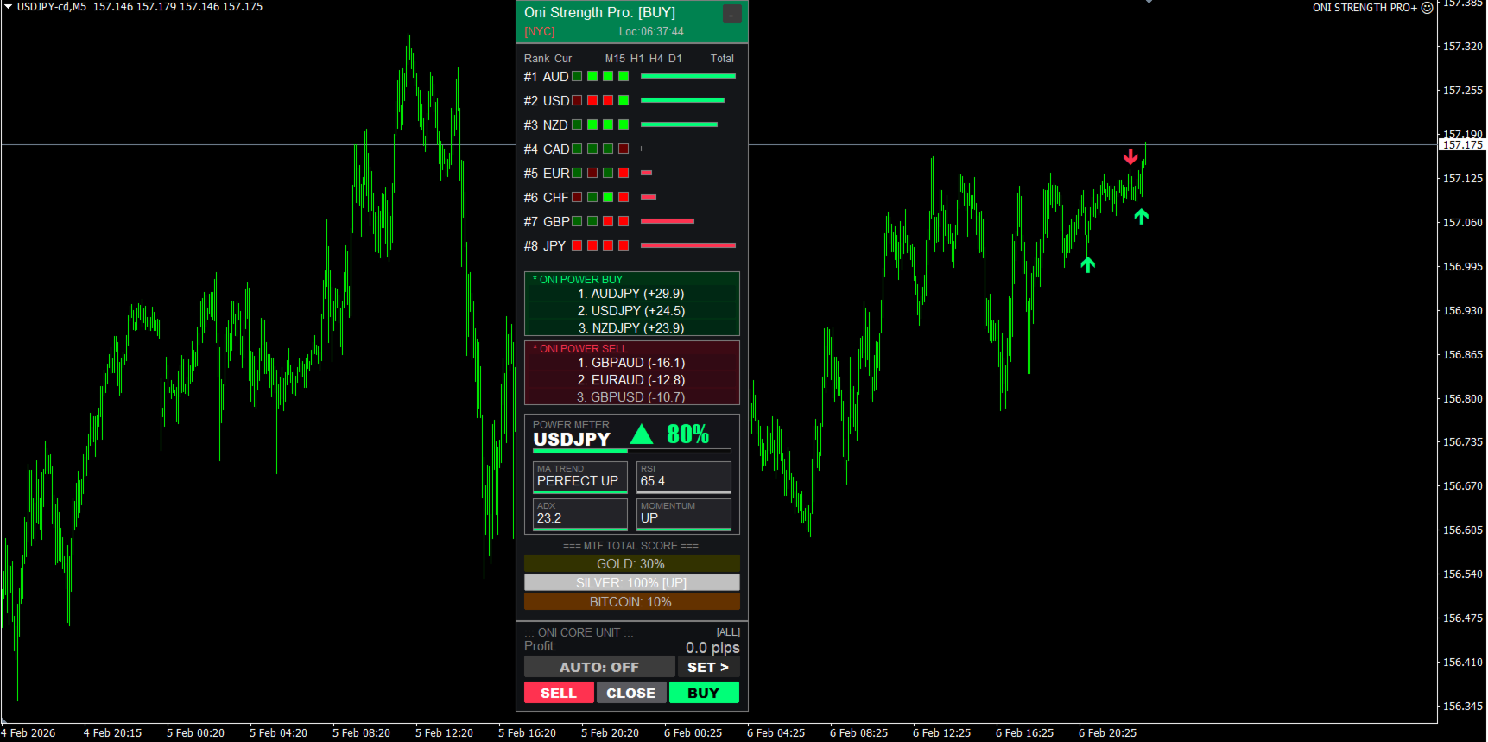Click the MOMENTUM UP box
The image size is (1488, 742).
(684, 514)
